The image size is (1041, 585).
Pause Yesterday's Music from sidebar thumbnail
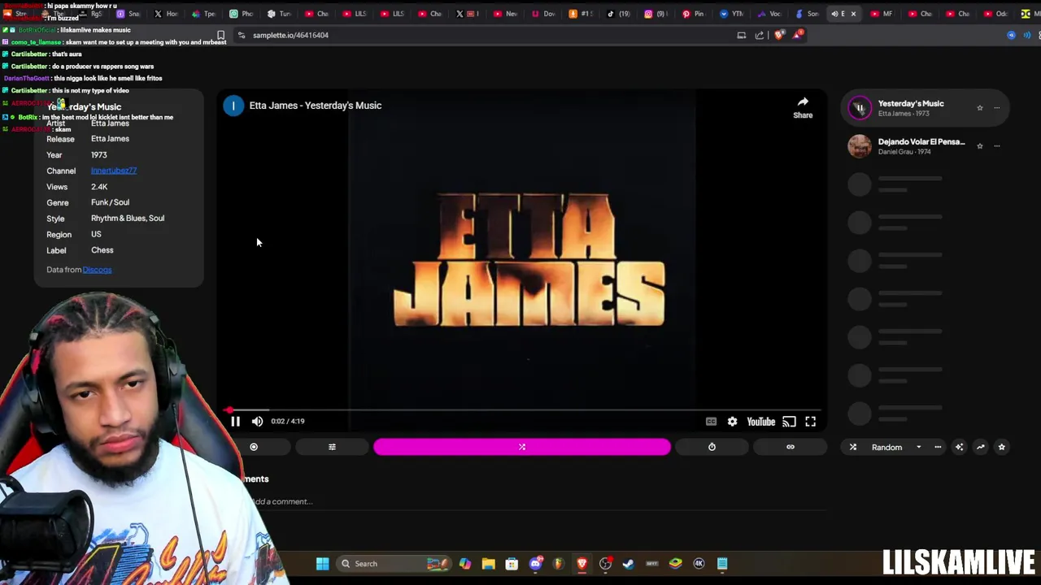860,108
